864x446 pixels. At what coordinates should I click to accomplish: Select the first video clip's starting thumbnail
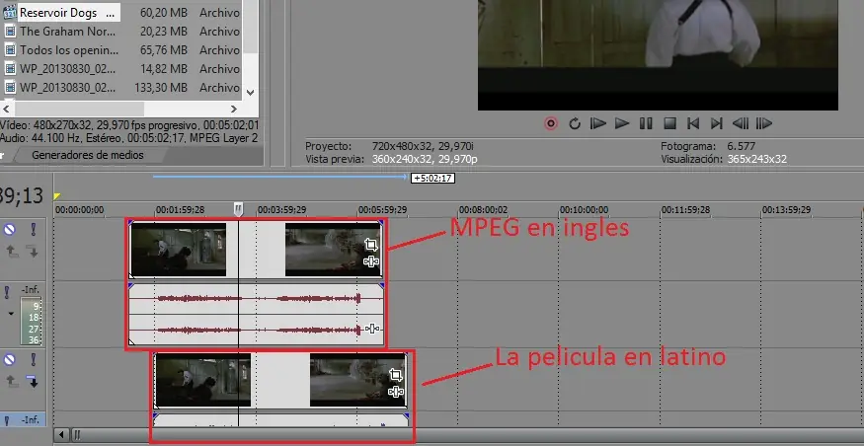tap(179, 250)
